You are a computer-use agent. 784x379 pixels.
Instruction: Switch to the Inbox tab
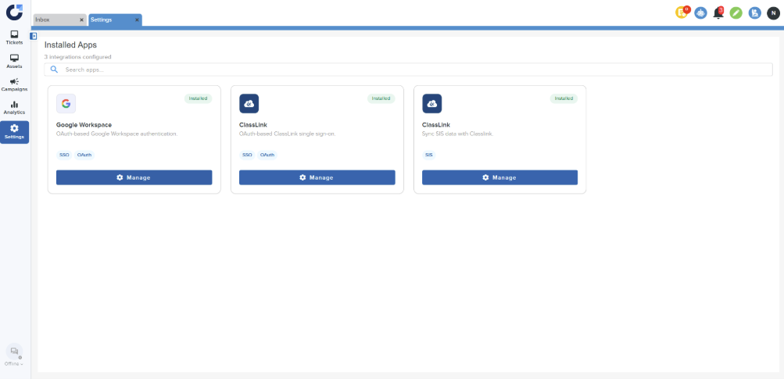[x=53, y=20]
